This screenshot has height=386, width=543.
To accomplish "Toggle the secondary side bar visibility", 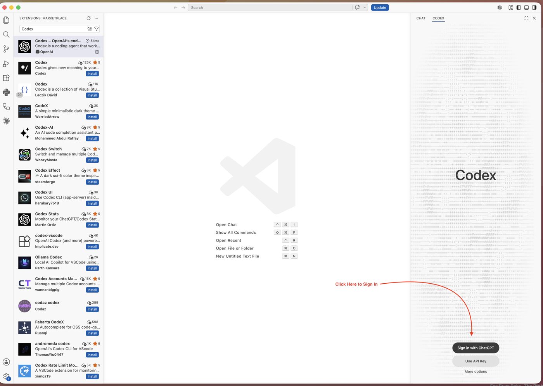I will tap(534, 7).
